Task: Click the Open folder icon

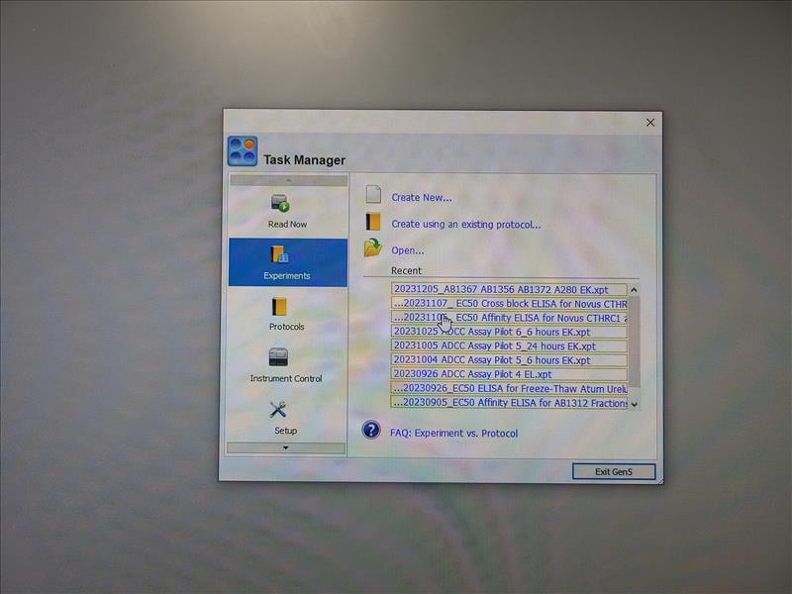Action: click(x=372, y=249)
